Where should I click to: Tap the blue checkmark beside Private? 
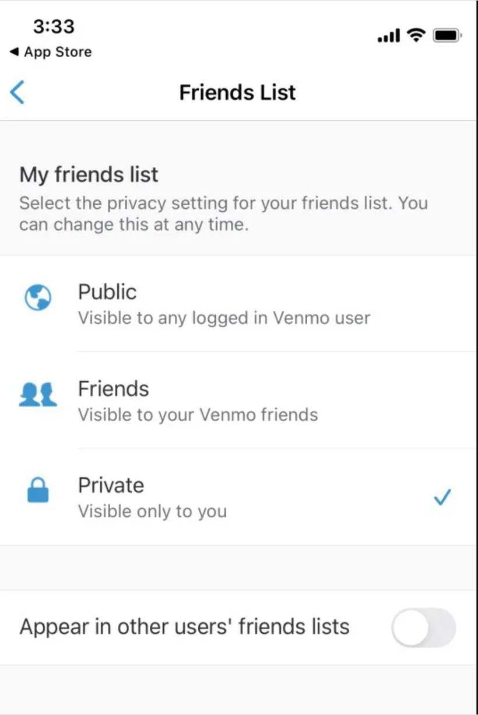point(443,497)
